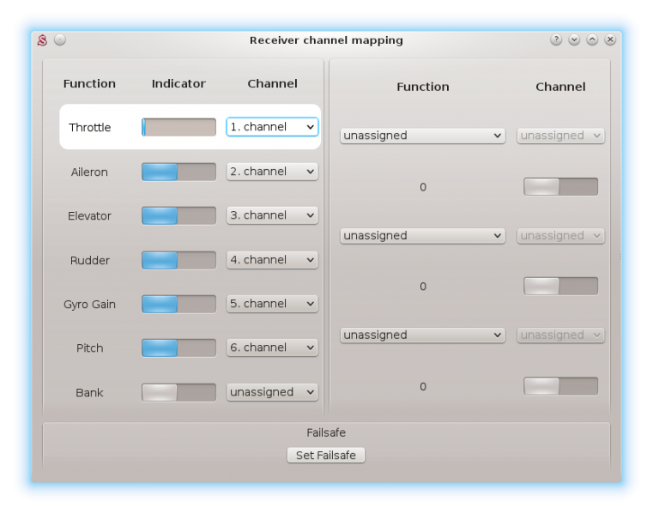653x514 pixels.
Task: Close the Receiver channel mapping window
Action: pos(610,39)
